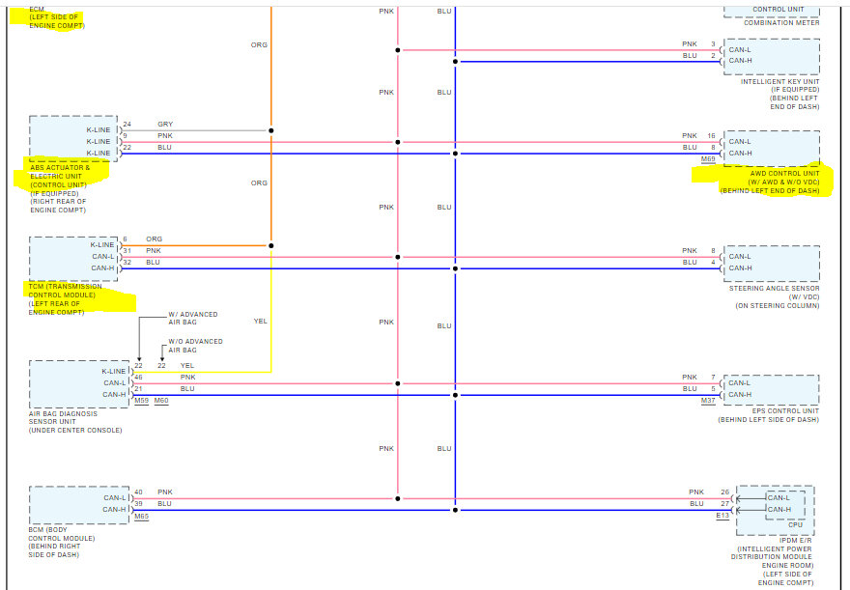Viewport: 850px width, 590px height.
Task: Click the W/ ADVANCED AIR BAG note
Action: click(x=192, y=318)
